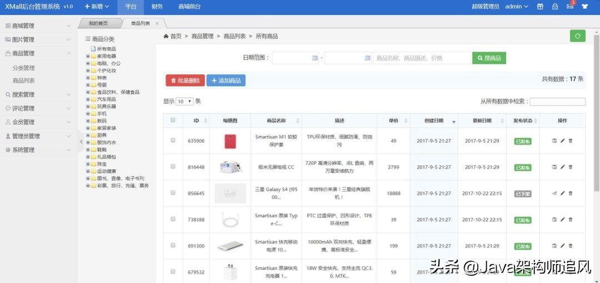This screenshot has width=600, height=283.
Task: Click edit pencil icon for item 738388
Action: click(562, 220)
